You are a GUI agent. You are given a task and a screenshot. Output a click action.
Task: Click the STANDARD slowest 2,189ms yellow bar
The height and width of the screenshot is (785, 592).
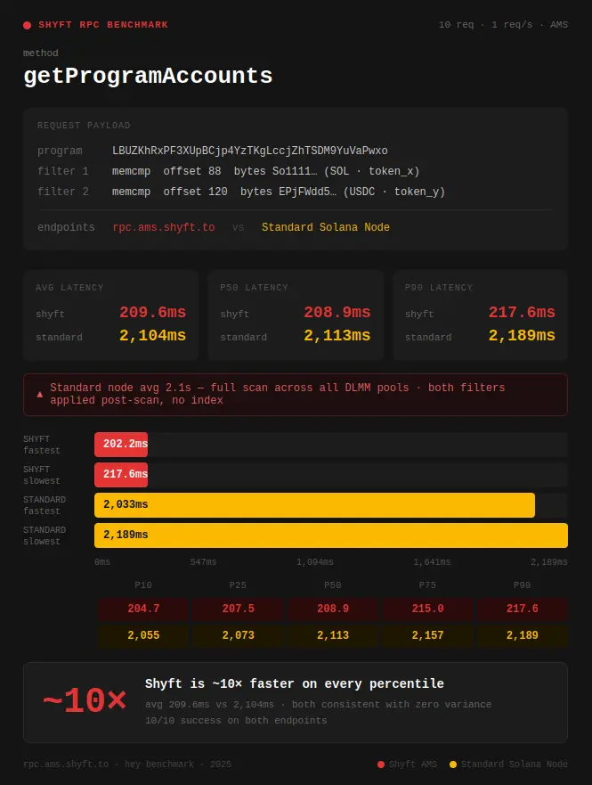(x=331, y=536)
